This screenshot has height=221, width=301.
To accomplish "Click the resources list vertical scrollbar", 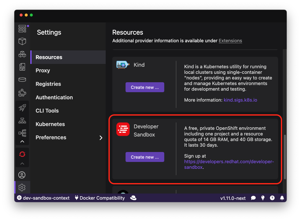I will click(x=285, y=157).
